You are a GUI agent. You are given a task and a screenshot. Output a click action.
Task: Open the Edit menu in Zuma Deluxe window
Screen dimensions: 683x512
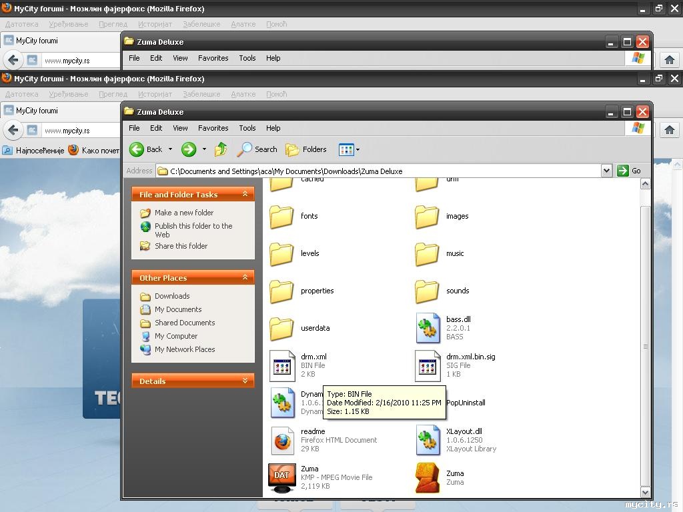156,128
